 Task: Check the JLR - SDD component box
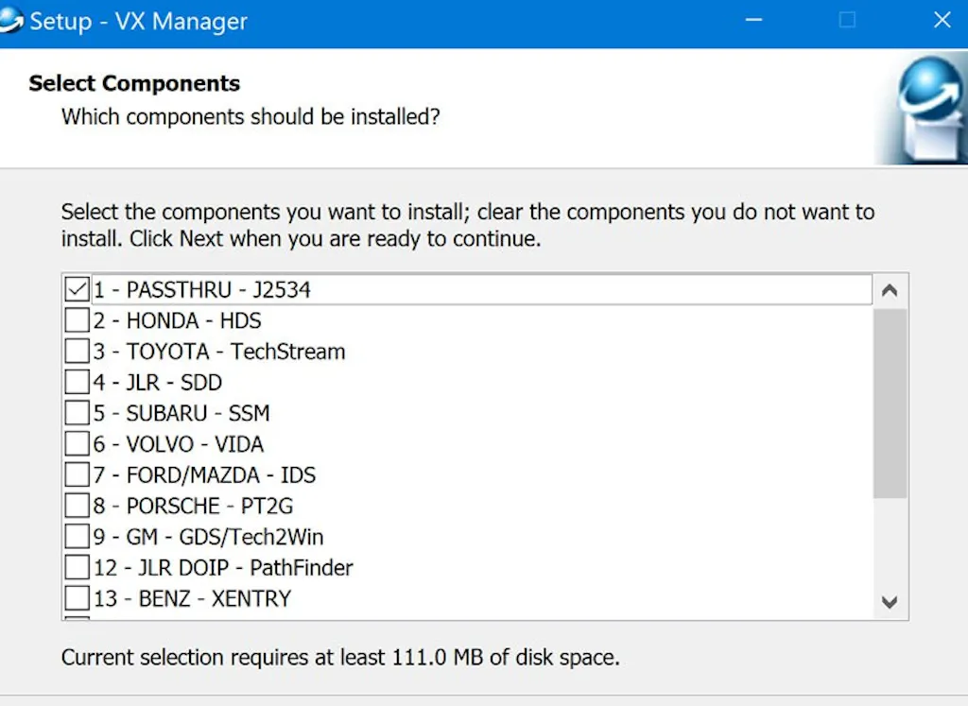tap(77, 383)
